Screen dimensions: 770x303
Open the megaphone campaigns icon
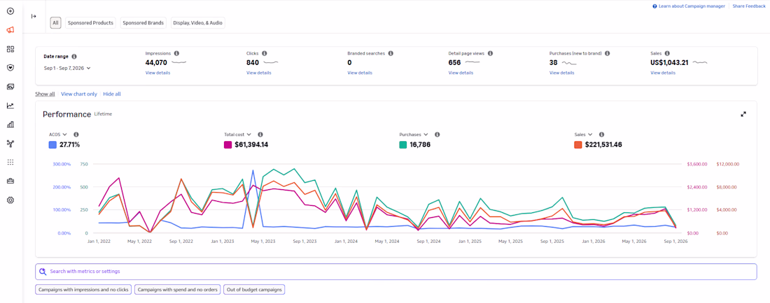[10, 30]
